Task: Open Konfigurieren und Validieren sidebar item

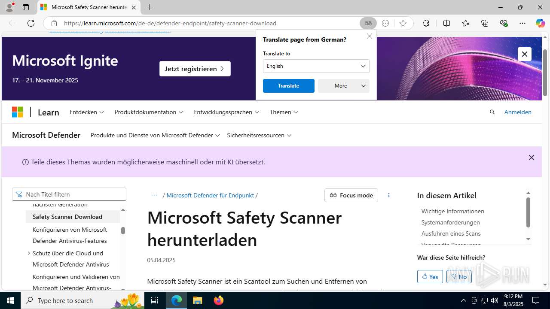Action: 76,282
